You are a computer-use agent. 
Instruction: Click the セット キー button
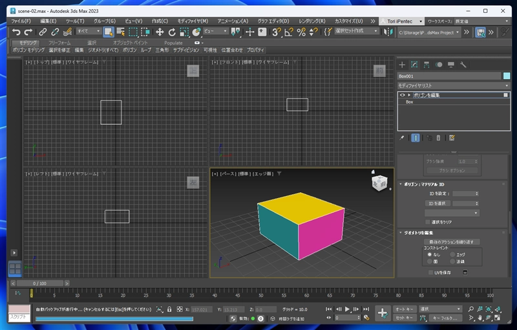coord(405,318)
